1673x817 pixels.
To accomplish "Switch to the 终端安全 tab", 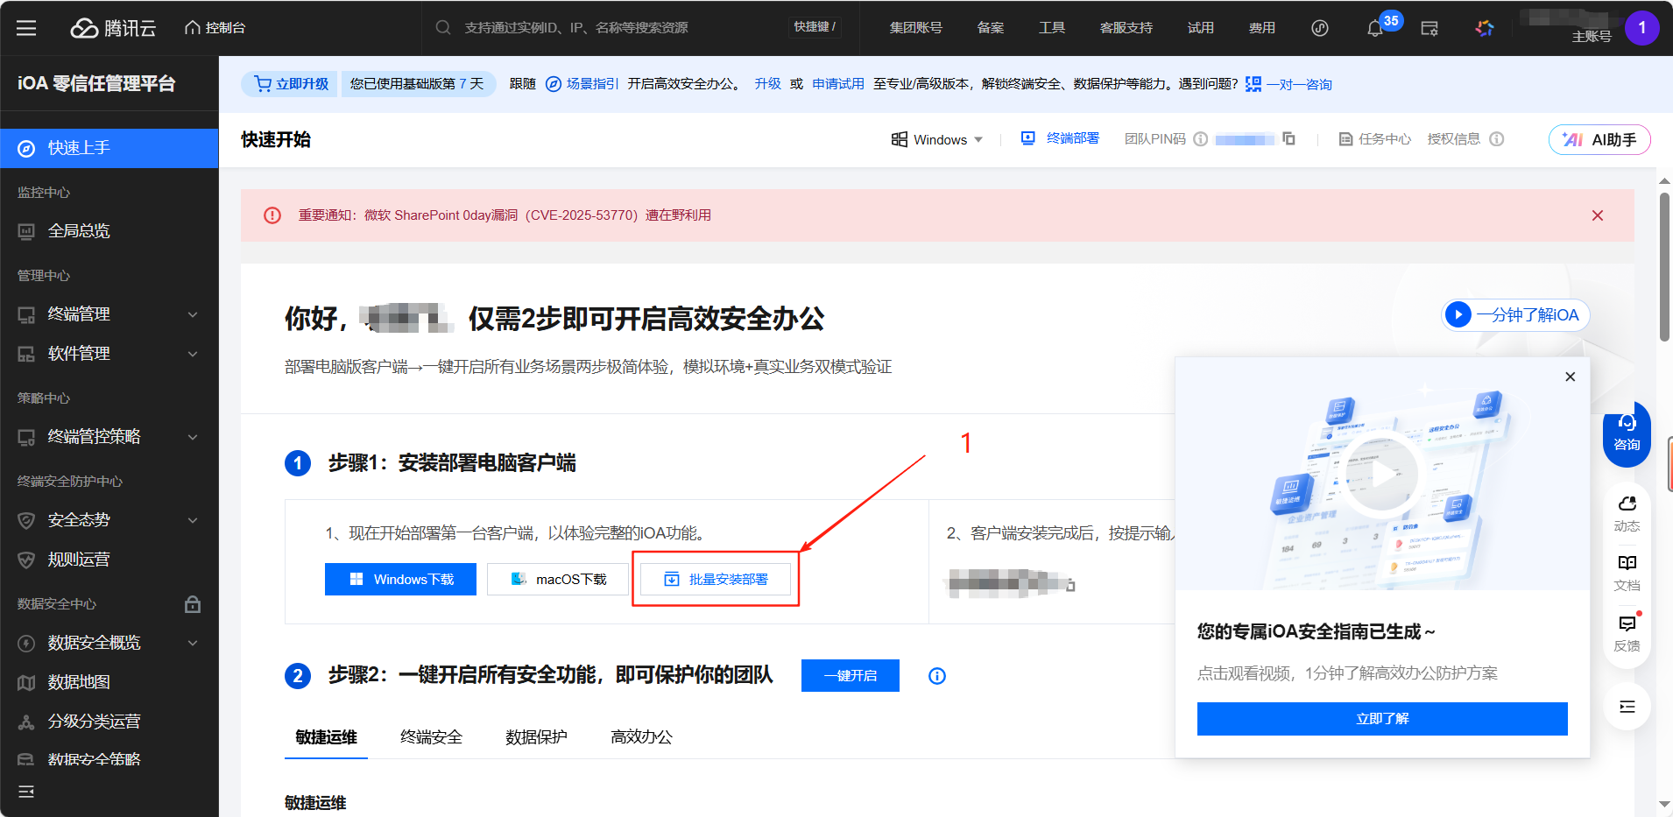I will [430, 736].
